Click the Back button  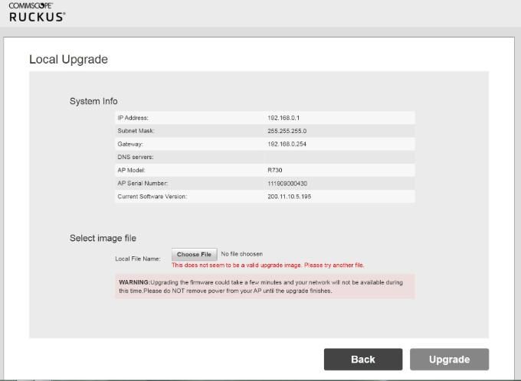362,360
